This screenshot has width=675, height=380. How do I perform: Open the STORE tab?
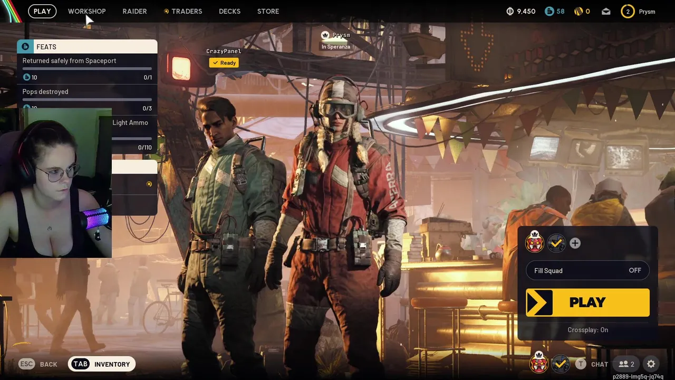(x=268, y=11)
